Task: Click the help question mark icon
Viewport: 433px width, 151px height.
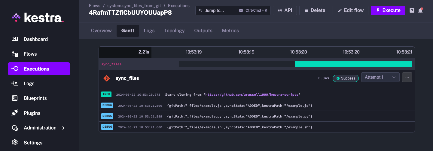Action: click(x=412, y=10)
